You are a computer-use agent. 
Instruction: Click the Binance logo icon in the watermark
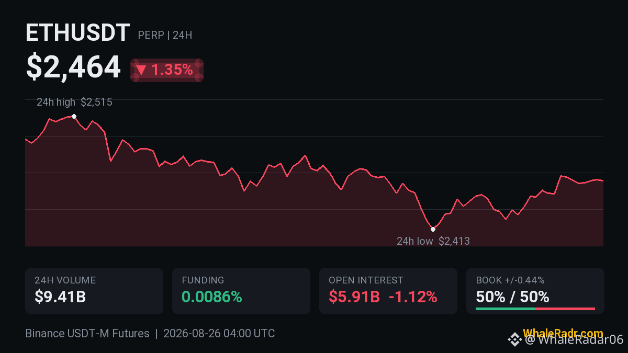pyautogui.click(x=514, y=339)
